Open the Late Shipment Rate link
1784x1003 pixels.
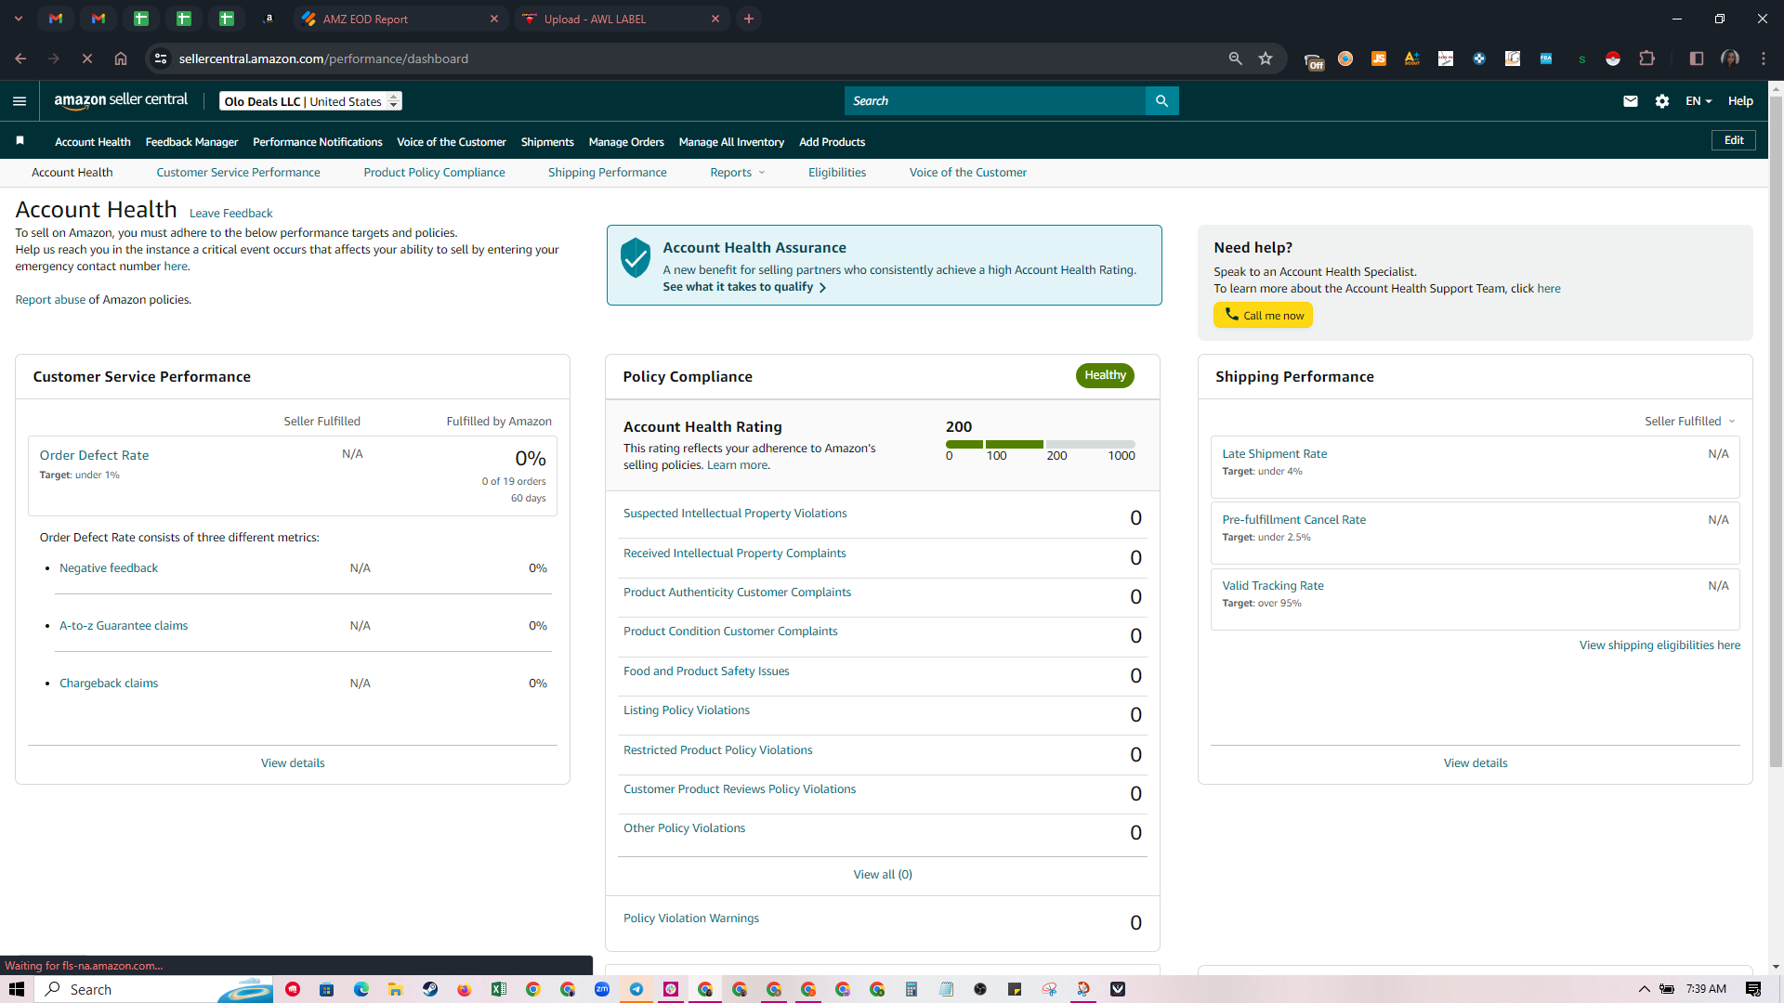[x=1275, y=454]
